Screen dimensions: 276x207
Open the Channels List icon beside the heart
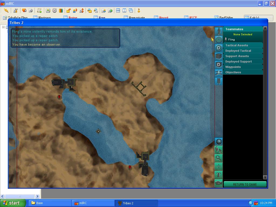tap(31, 11)
